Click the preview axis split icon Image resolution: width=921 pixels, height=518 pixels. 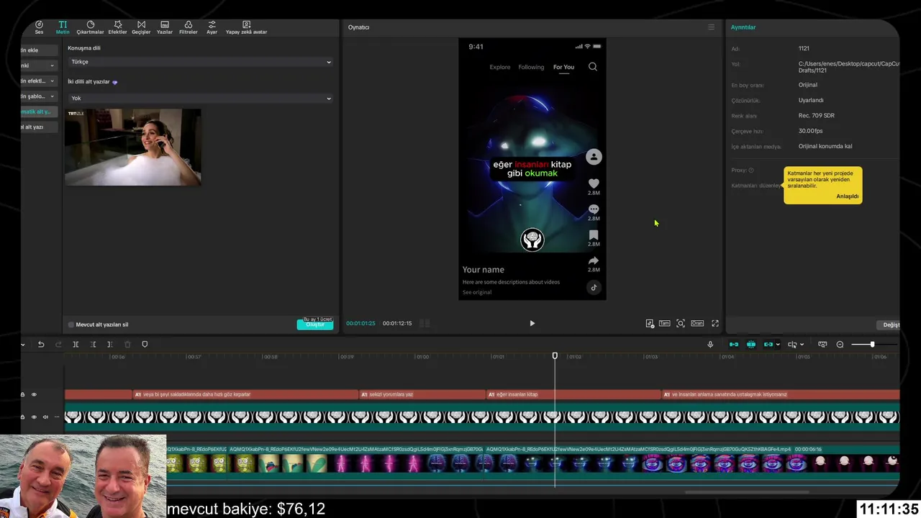(792, 345)
